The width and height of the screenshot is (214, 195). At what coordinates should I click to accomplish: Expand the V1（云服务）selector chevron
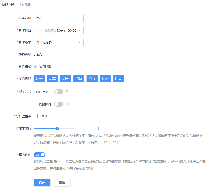pyautogui.click(x=80, y=42)
